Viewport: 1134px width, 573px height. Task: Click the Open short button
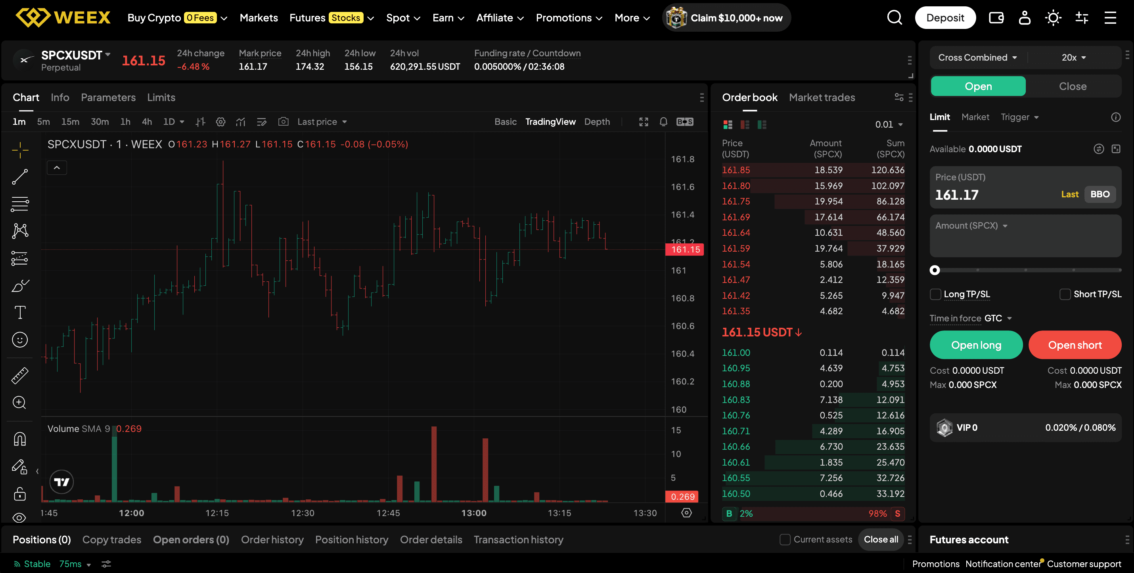1075,345
